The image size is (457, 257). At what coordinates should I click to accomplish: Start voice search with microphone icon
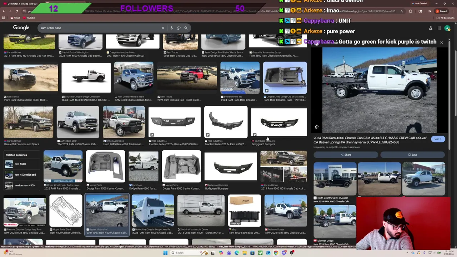(172, 28)
